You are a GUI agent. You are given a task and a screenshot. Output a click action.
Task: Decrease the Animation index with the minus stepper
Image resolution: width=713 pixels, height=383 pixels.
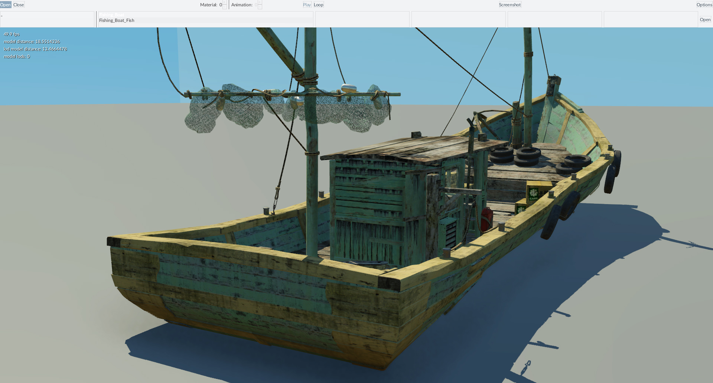(x=260, y=7)
